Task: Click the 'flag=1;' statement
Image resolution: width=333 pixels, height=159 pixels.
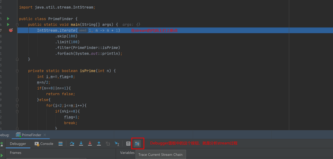Action: [72, 117]
